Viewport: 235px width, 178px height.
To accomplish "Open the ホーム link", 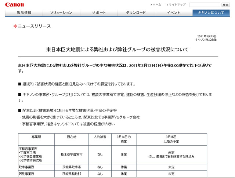I will tap(156, 5).
